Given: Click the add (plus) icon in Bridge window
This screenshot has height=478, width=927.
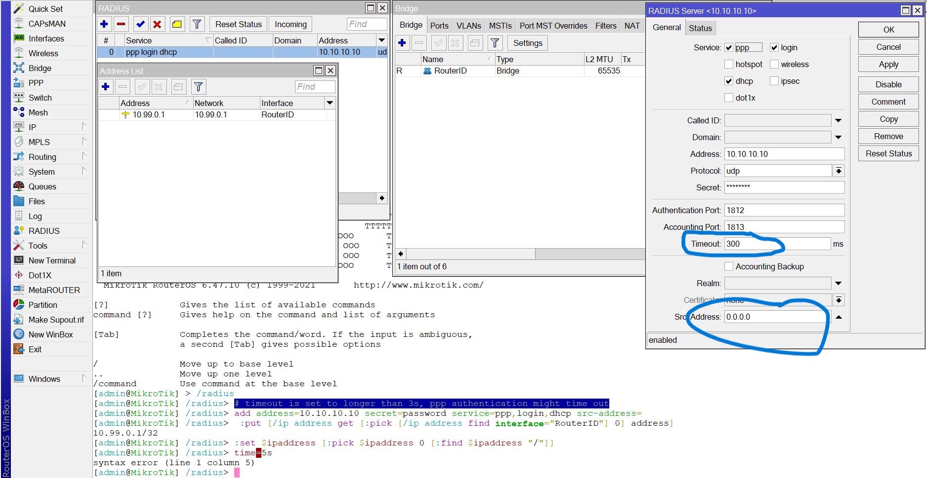Looking at the screenshot, I should 402,43.
